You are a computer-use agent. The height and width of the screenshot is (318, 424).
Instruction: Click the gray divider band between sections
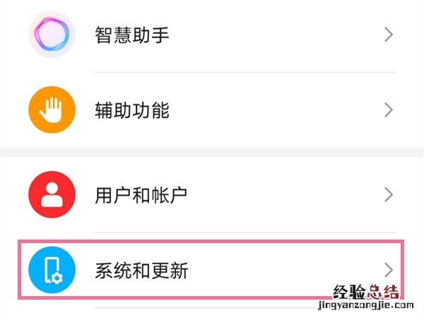point(212,151)
